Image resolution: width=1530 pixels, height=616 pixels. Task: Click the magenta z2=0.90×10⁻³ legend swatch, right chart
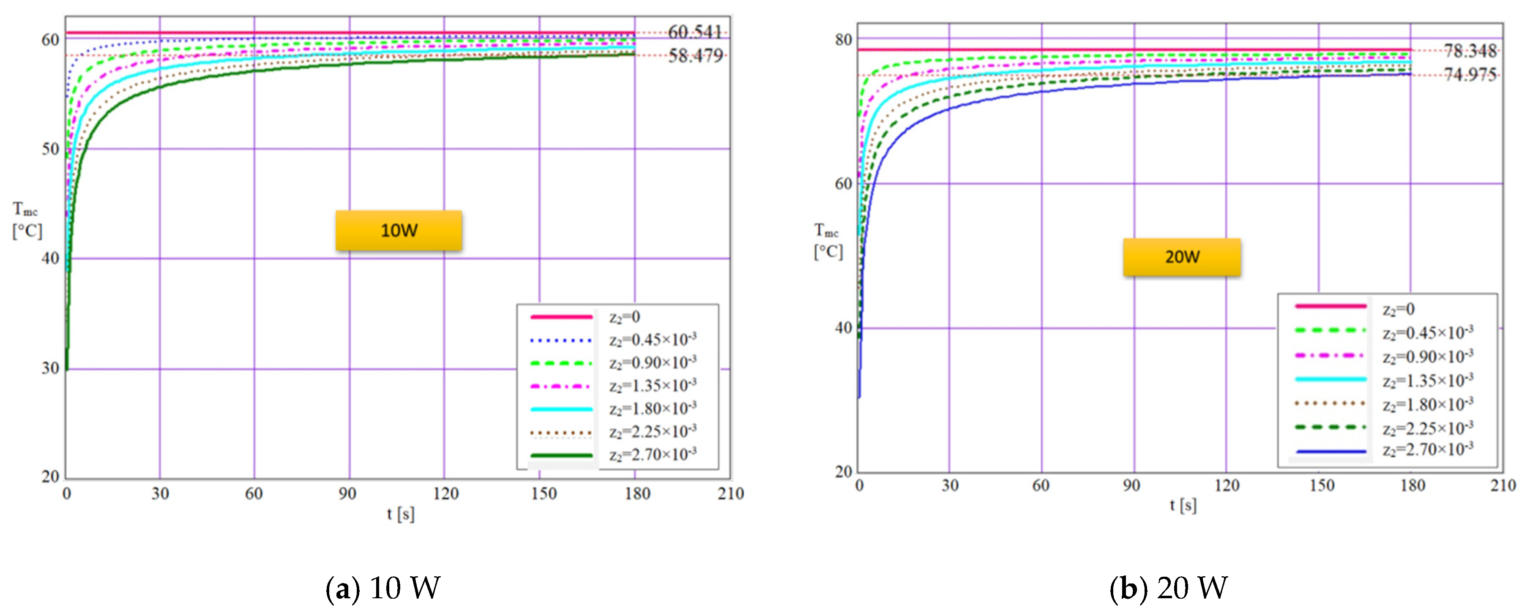point(1330,355)
